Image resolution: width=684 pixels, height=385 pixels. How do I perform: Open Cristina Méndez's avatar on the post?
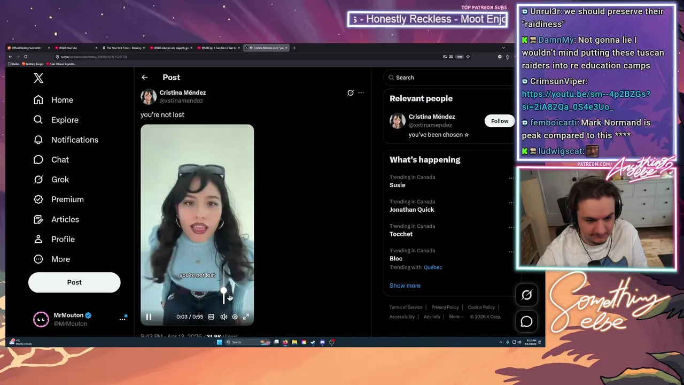click(149, 97)
